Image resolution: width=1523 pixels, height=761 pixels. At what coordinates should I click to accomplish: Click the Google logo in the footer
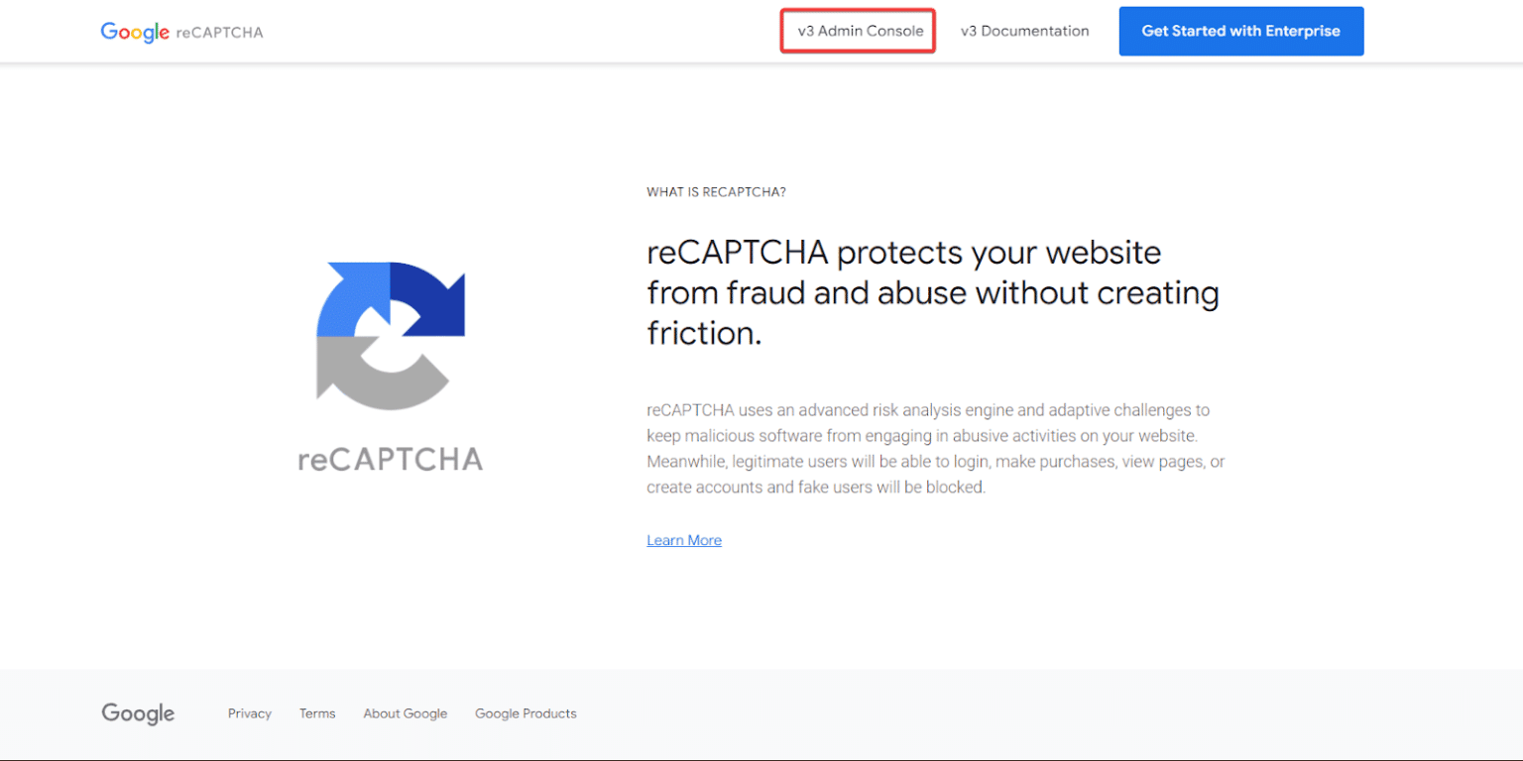(x=138, y=713)
